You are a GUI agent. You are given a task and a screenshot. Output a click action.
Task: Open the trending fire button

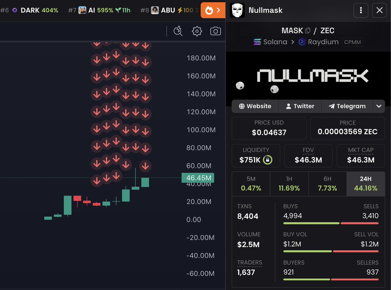213,10
